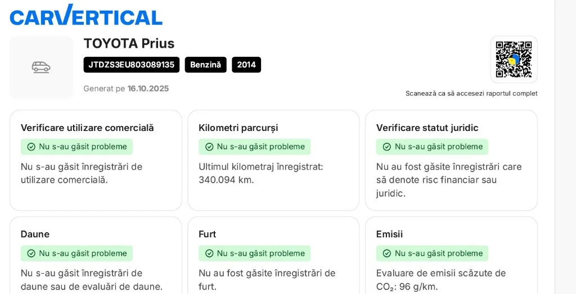The image size is (576, 294).
Task: Click the carVertical logo
Action: click(86, 15)
